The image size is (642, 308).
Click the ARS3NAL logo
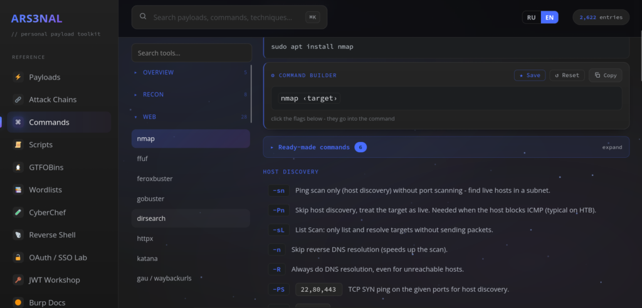click(x=36, y=18)
